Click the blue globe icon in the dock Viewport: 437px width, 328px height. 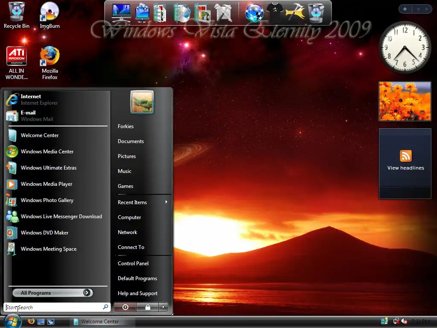click(x=254, y=13)
